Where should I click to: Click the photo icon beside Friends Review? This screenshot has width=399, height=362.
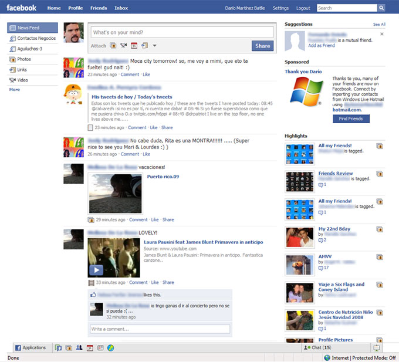point(380,174)
